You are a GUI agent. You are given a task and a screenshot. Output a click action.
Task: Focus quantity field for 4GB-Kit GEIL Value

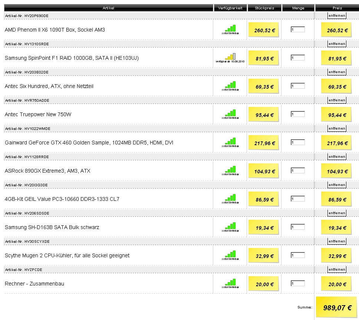click(x=298, y=199)
